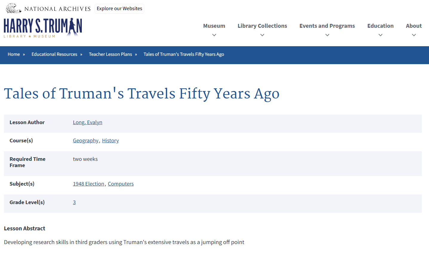Select Museum in the navigation menu
The image size is (429, 256).
(x=214, y=26)
